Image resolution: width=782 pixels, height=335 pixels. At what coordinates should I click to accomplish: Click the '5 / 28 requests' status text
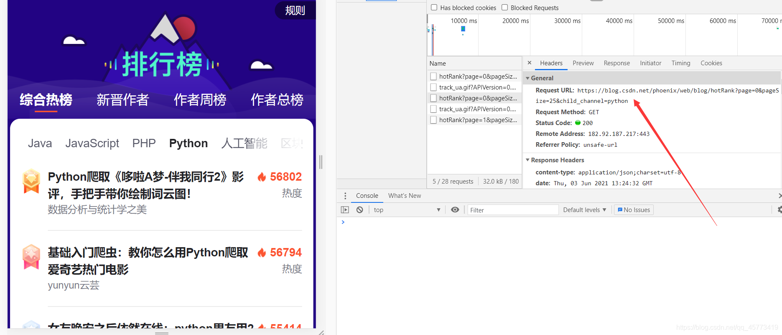(453, 182)
